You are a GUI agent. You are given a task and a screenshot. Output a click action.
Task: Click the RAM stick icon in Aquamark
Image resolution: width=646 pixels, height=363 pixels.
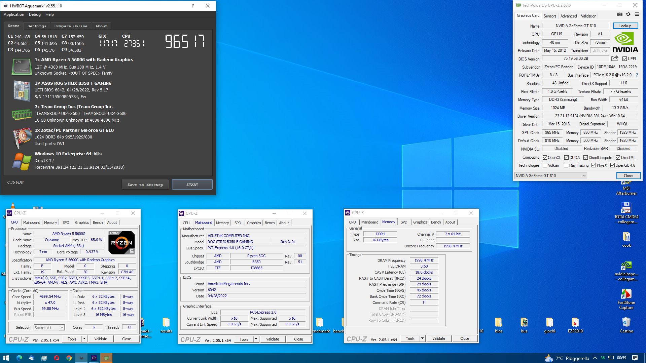click(x=22, y=114)
